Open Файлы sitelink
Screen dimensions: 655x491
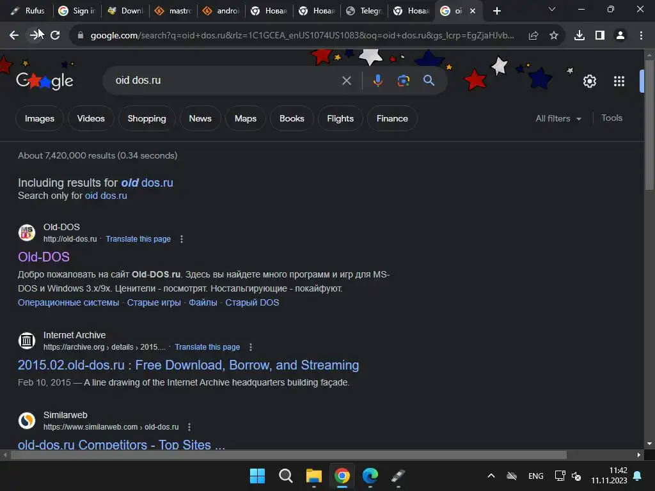(x=203, y=302)
